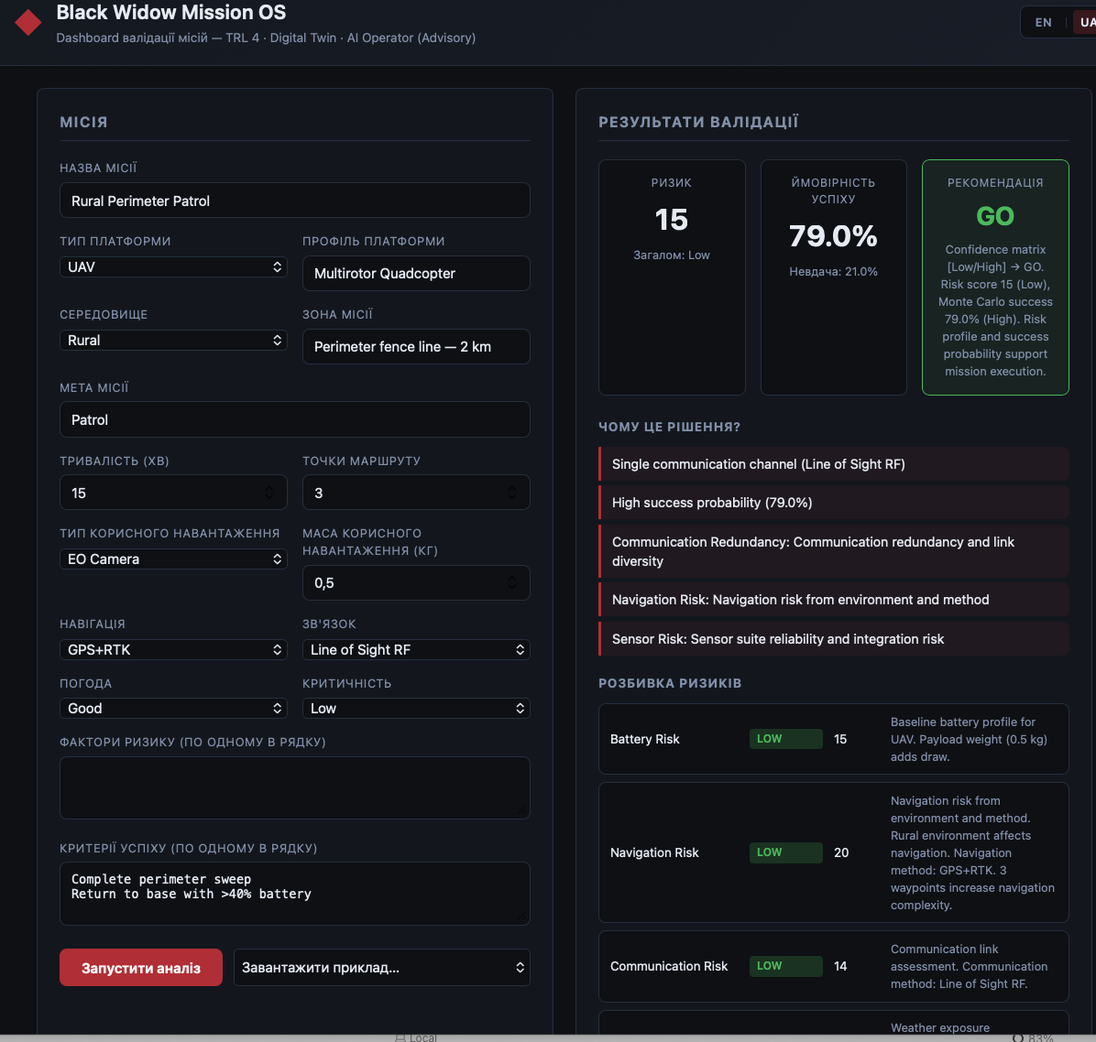Click the waypoints stepper showing 3

416,493
